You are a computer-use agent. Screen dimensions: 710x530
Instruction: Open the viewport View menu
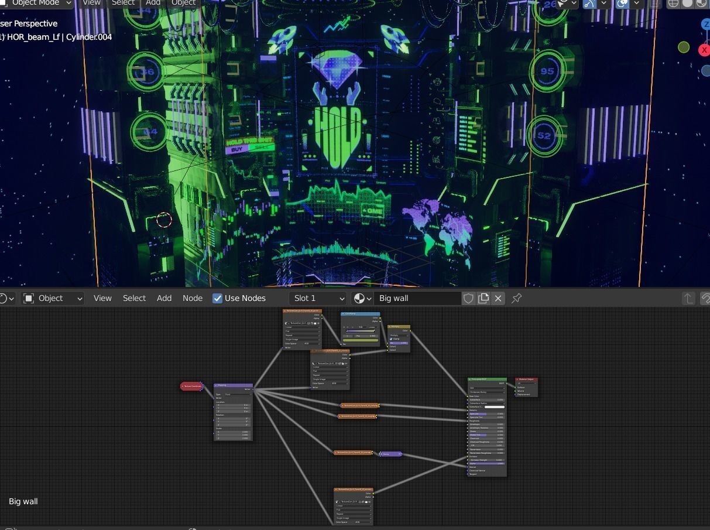91,3
